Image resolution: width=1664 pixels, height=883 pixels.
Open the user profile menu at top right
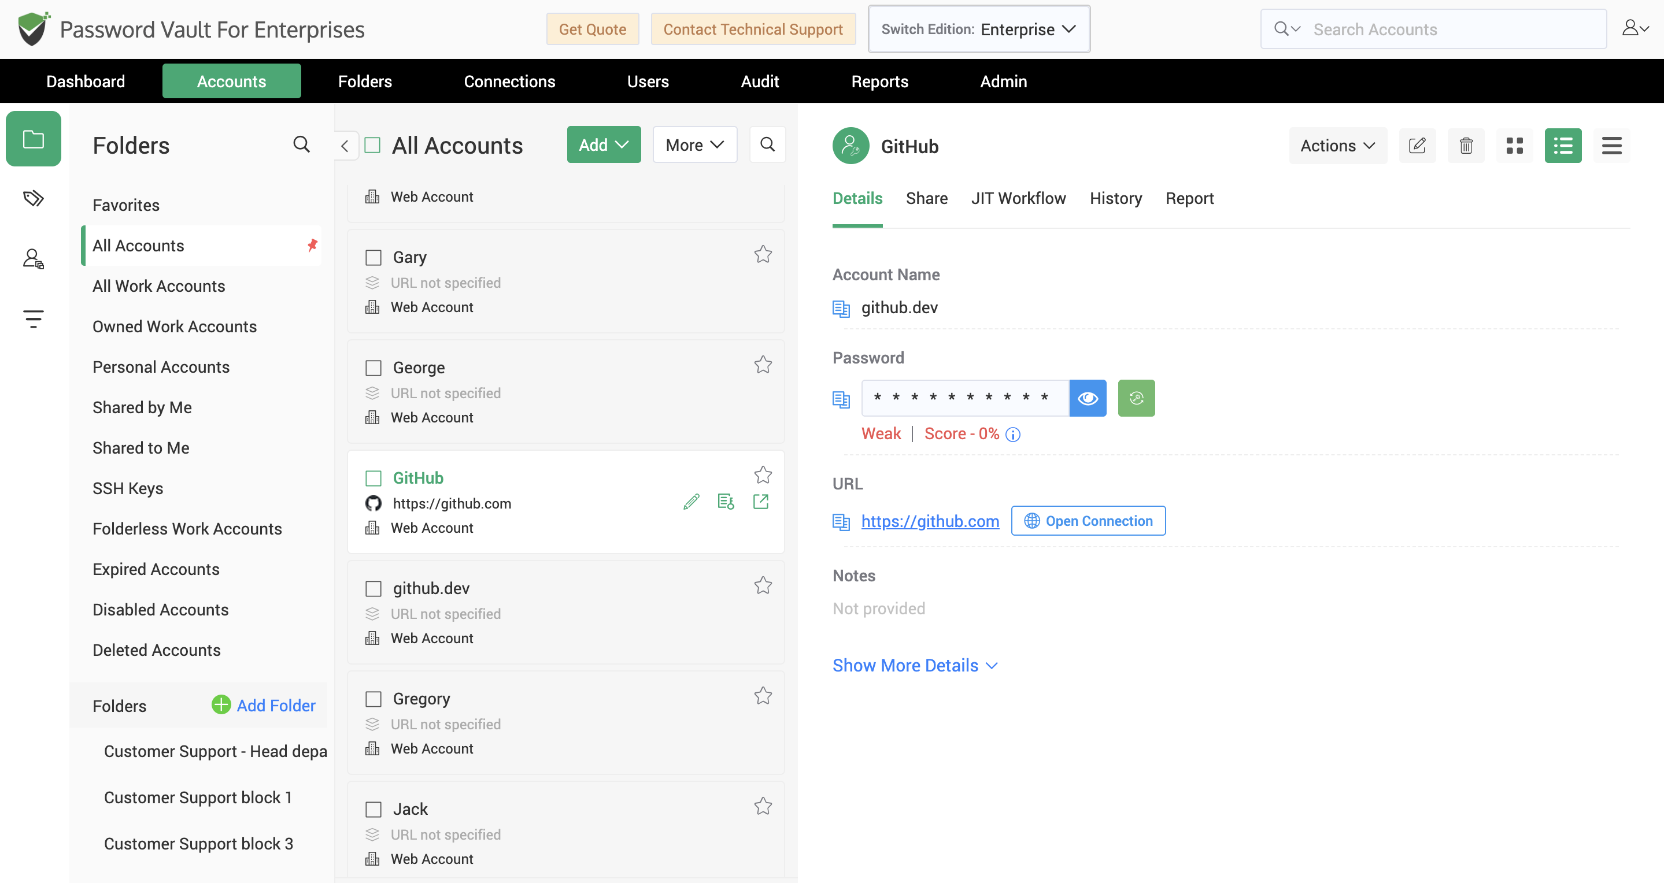(x=1636, y=28)
